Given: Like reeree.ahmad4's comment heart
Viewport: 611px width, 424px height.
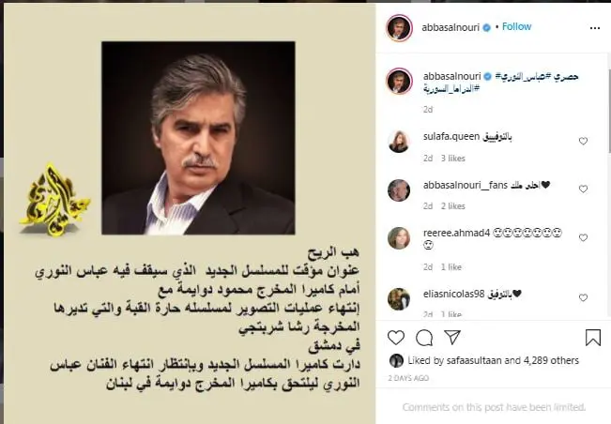Looking at the screenshot, I should 583,237.
